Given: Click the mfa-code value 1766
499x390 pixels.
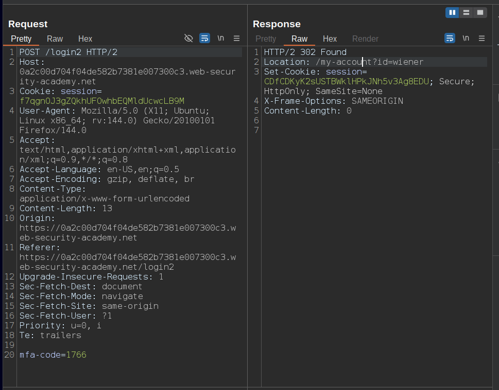Looking at the screenshot, I should click(76, 355).
